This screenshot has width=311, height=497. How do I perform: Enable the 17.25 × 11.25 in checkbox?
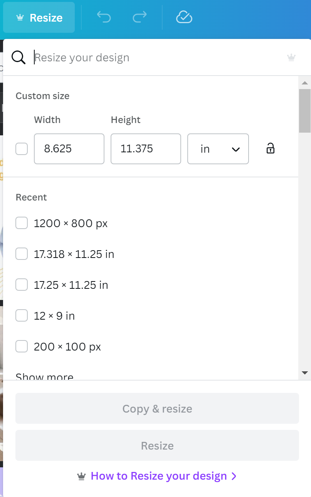click(22, 285)
